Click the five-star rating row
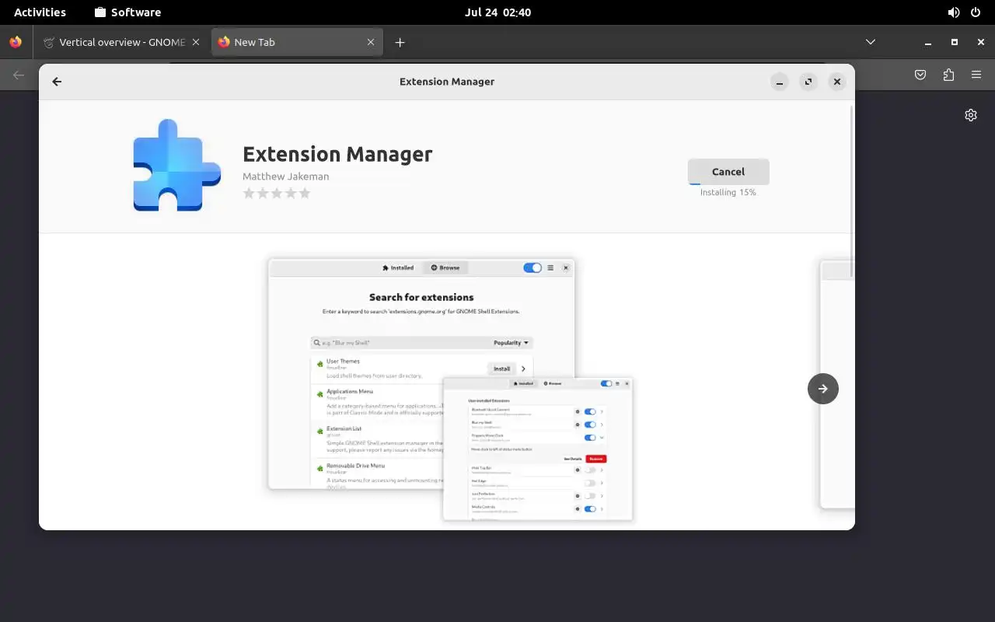 277,193
